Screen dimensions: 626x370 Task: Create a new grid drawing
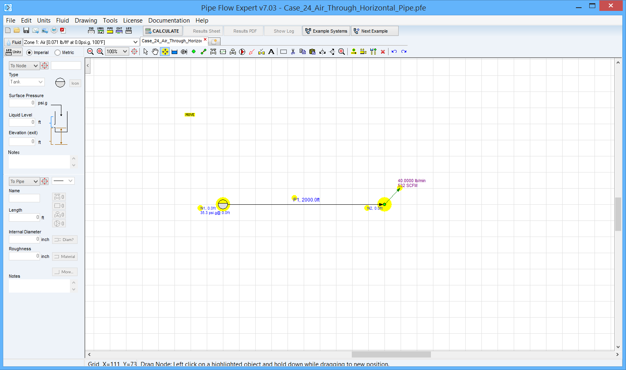(8, 31)
